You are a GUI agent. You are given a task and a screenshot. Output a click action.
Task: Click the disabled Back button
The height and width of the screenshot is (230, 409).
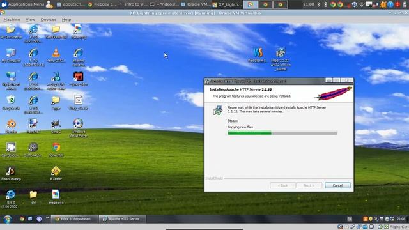click(x=282, y=185)
